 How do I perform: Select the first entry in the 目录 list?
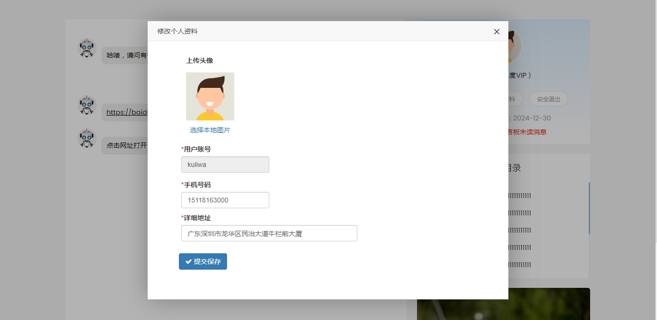click(519, 196)
